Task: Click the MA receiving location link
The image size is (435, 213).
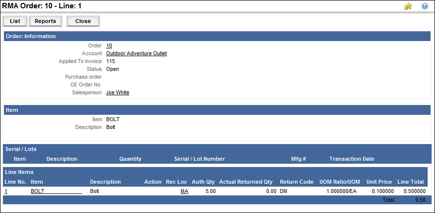Action: click(x=184, y=191)
